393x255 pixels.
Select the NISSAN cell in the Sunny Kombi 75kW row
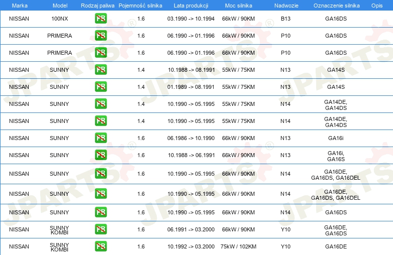pyautogui.click(x=19, y=246)
